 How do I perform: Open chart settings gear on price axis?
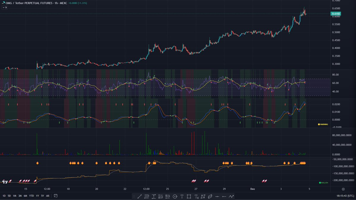coord(343,189)
